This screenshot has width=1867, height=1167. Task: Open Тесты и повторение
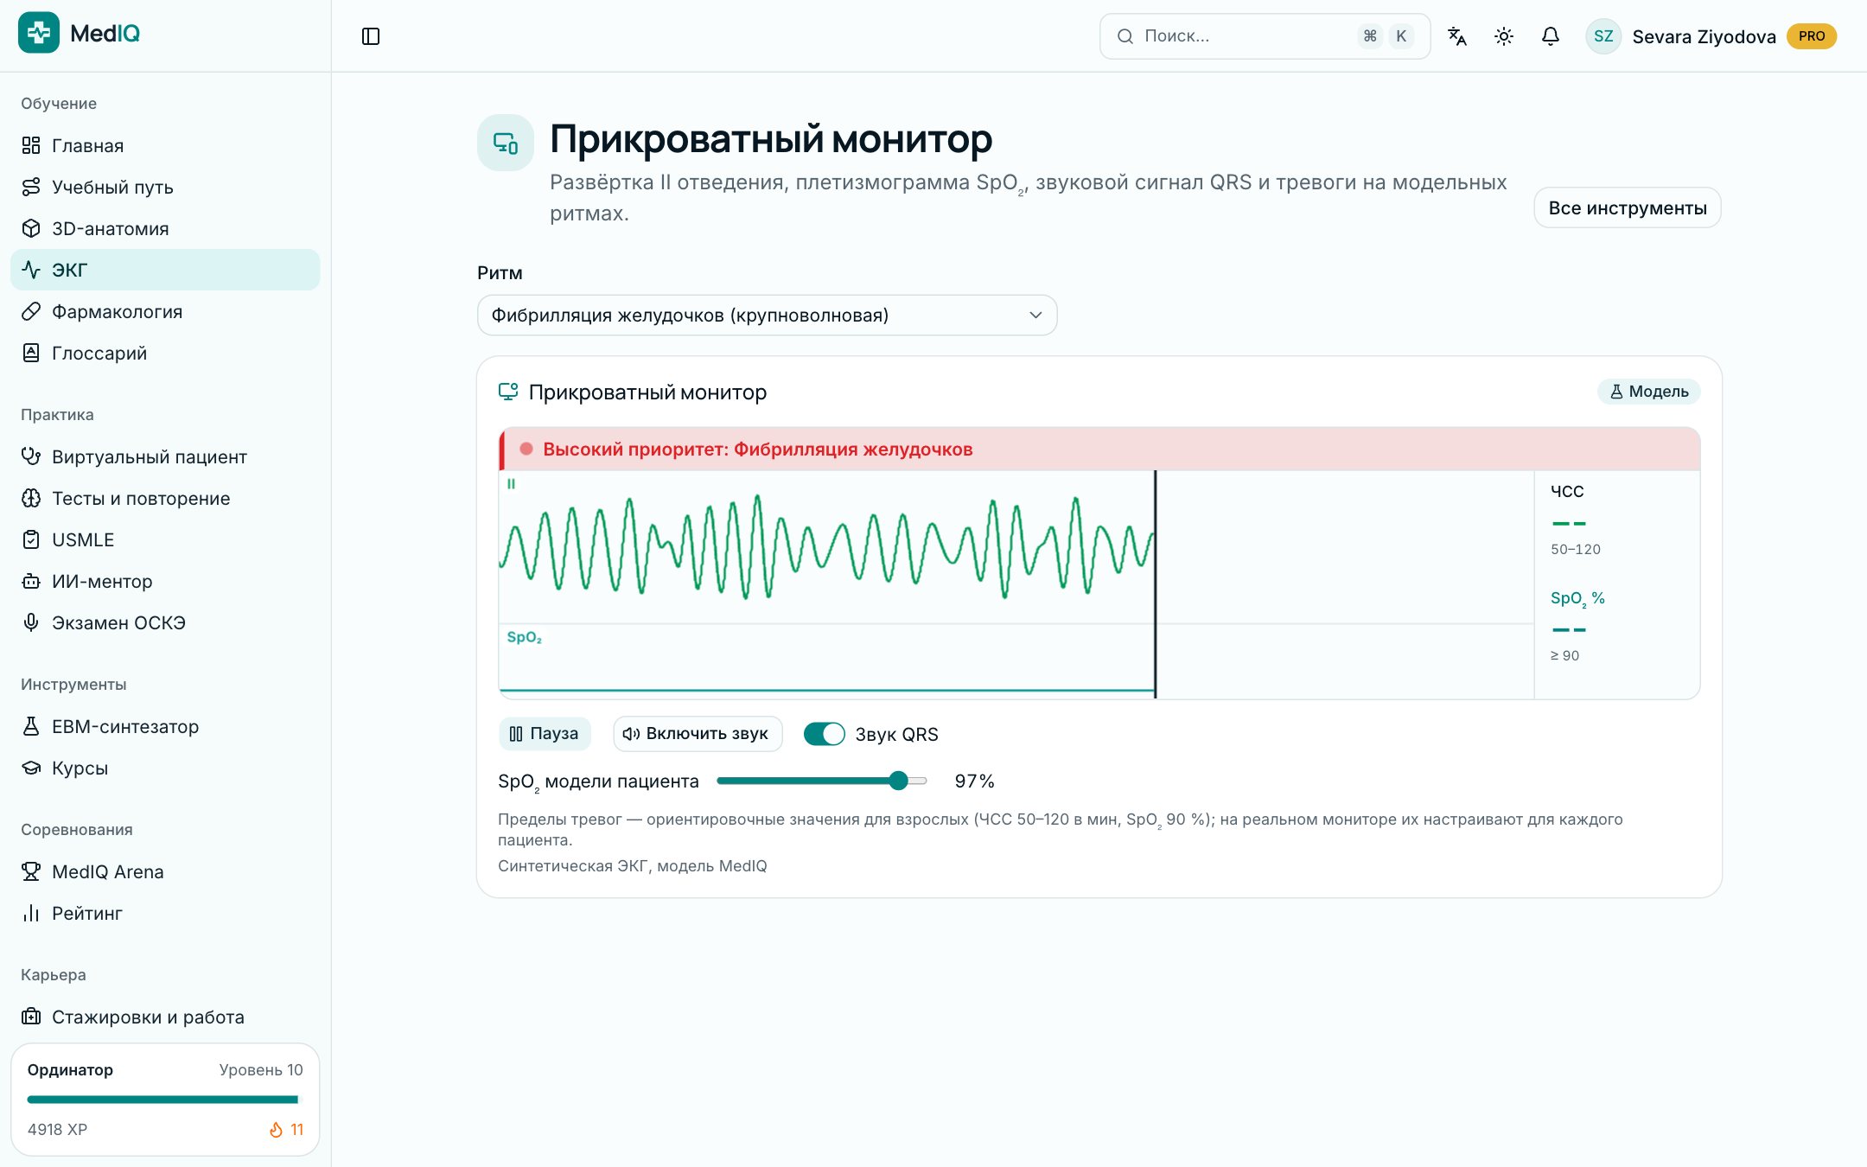pos(165,498)
